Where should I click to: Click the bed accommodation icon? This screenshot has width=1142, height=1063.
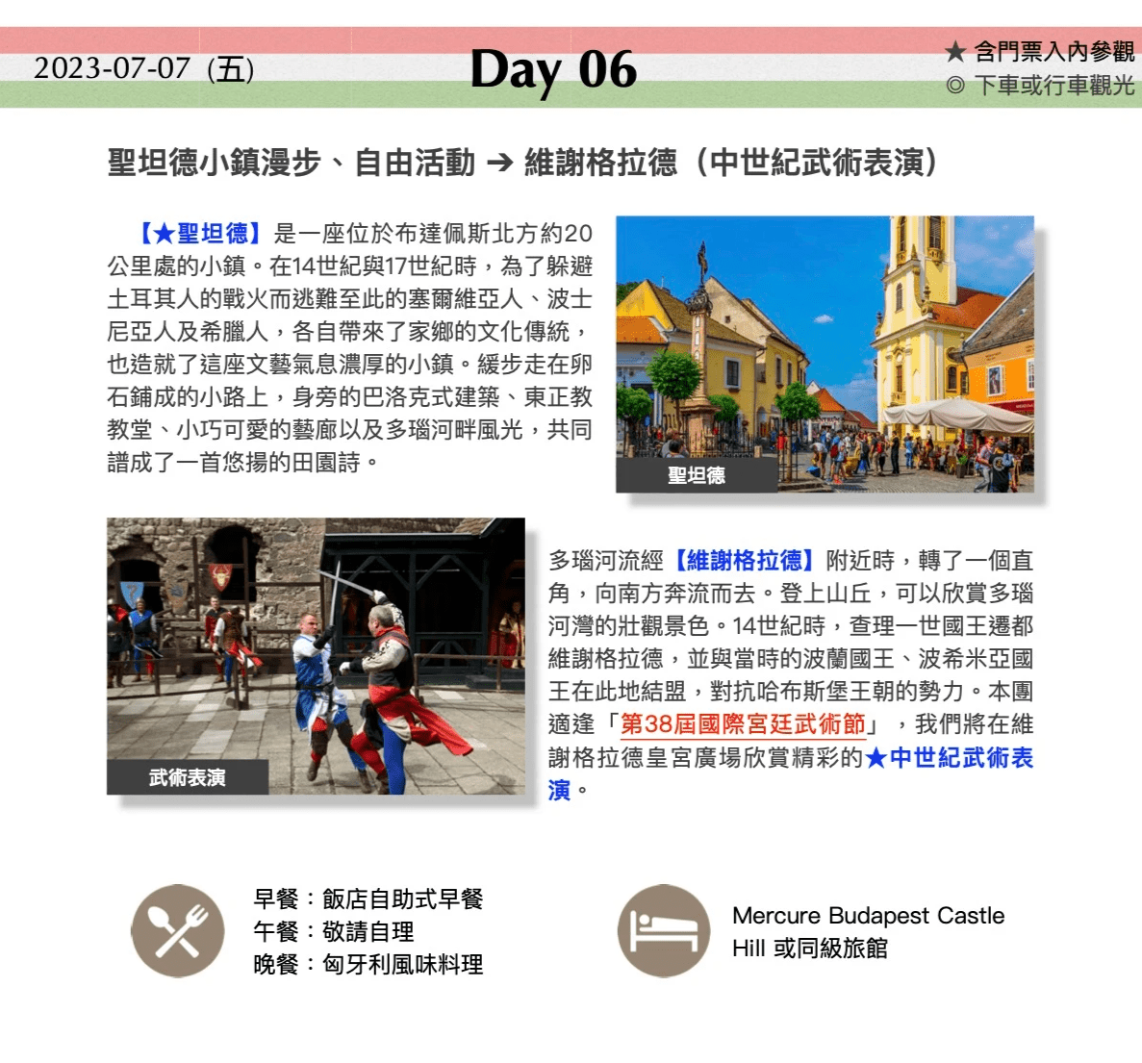[664, 930]
